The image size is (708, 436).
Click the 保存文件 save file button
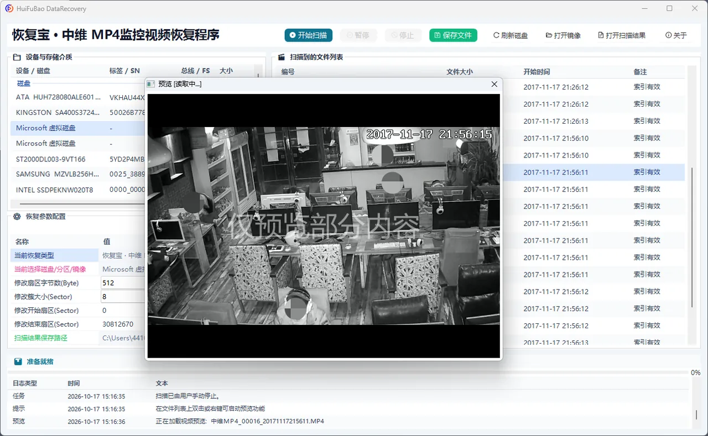[453, 35]
